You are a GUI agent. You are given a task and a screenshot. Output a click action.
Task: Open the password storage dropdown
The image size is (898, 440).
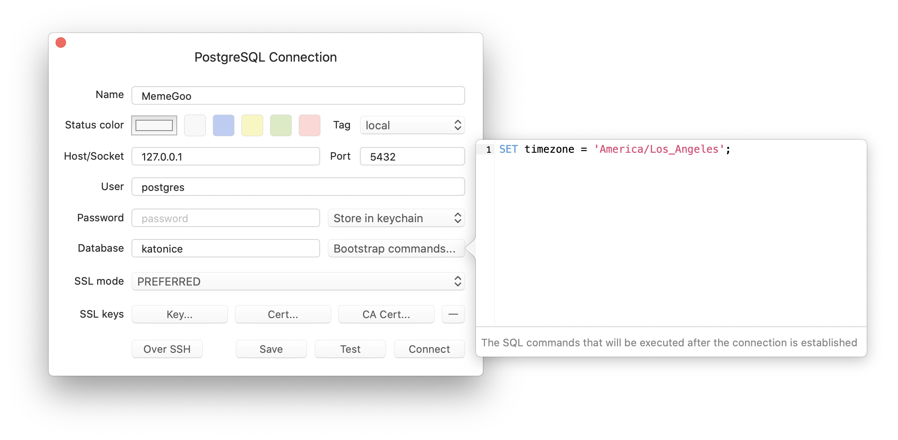[x=396, y=218]
